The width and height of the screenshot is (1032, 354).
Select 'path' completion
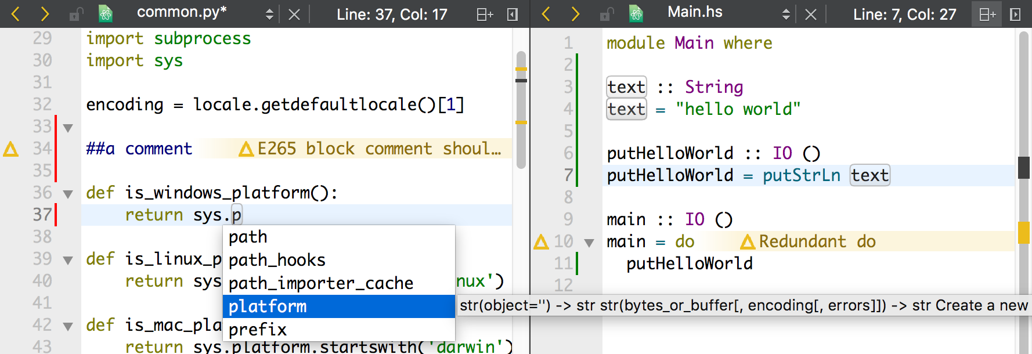click(x=339, y=237)
